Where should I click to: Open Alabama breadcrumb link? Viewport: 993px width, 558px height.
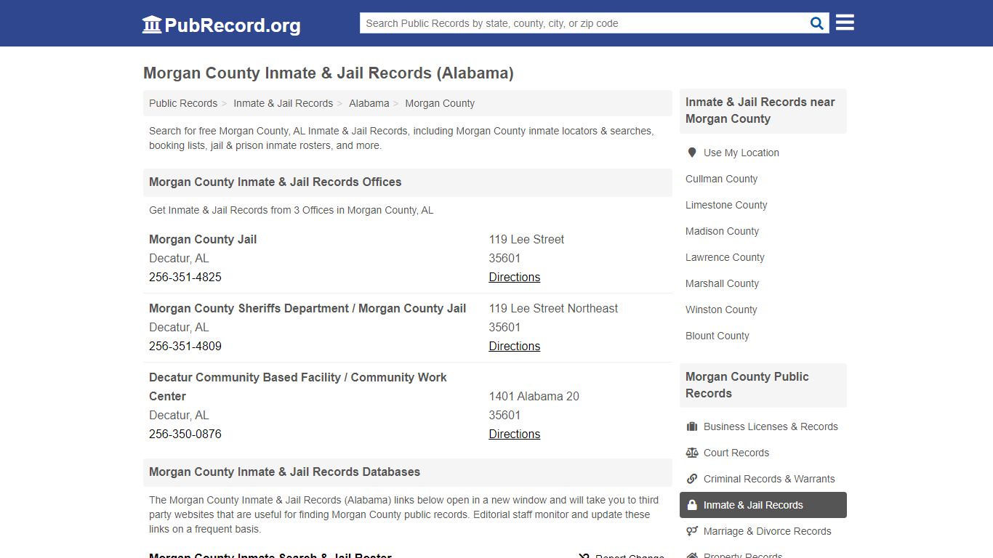pos(369,103)
